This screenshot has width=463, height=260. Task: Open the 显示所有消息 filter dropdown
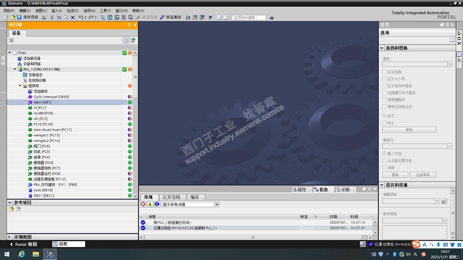tap(217, 205)
